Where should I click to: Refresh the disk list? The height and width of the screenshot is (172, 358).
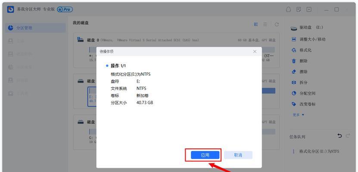[277, 25]
